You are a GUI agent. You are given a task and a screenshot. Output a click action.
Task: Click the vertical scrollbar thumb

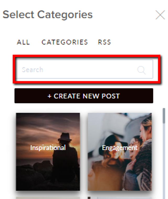[164, 116]
